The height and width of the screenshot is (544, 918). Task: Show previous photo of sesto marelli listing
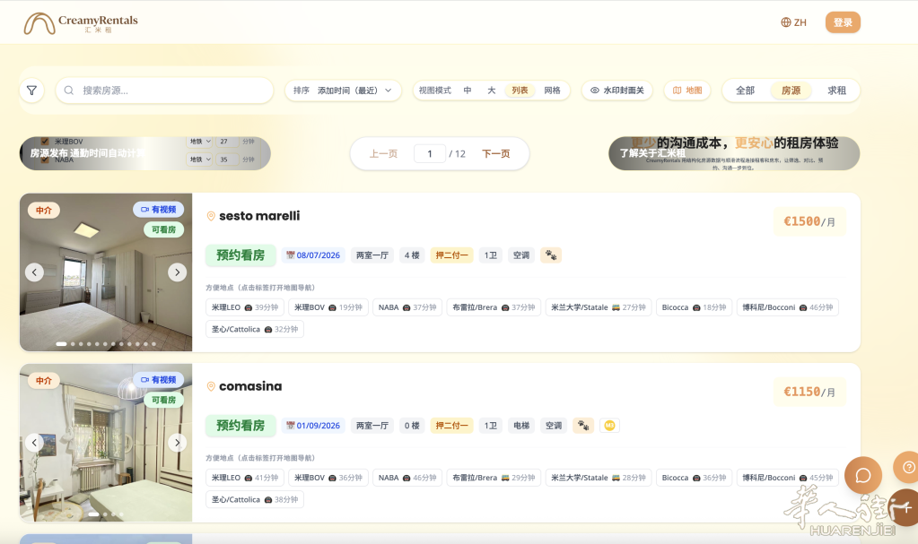[x=34, y=272]
